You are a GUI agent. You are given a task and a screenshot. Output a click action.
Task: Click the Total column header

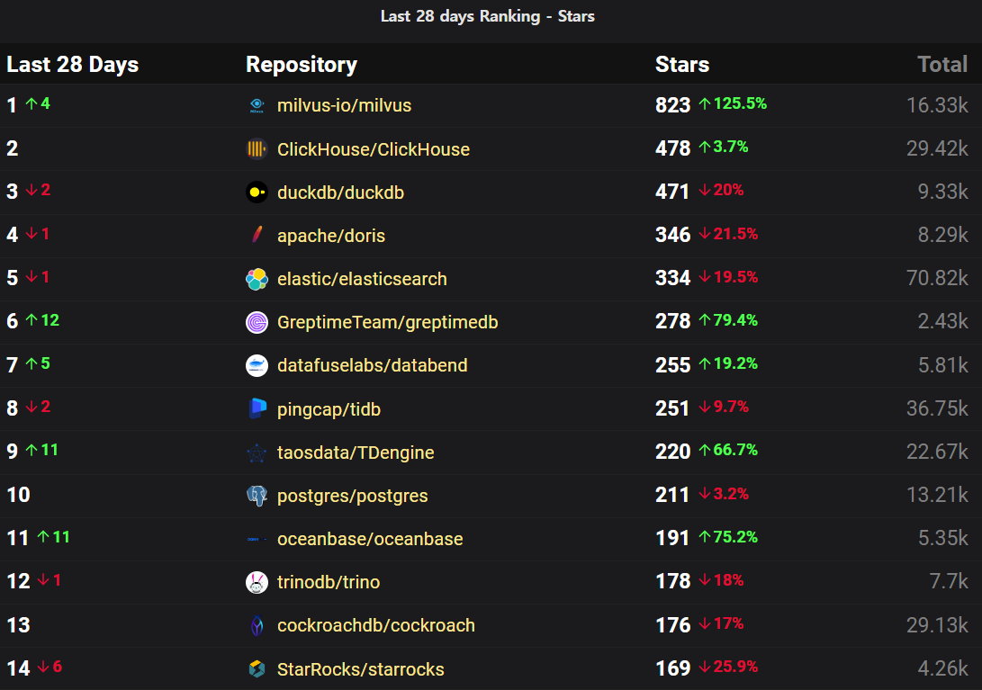(x=941, y=65)
